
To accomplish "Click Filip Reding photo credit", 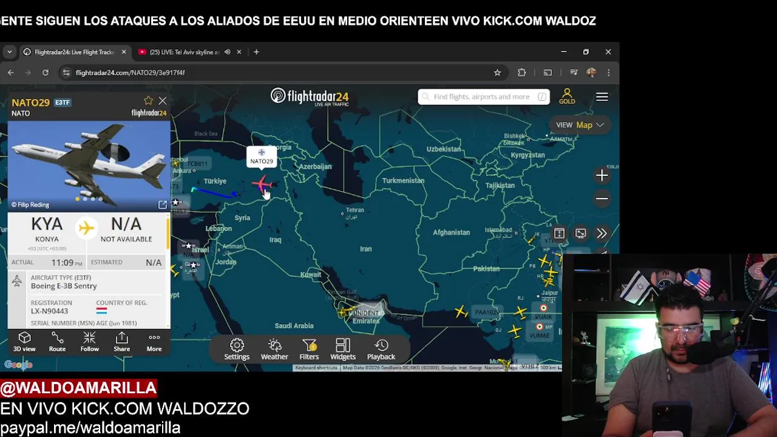I will [x=30, y=205].
